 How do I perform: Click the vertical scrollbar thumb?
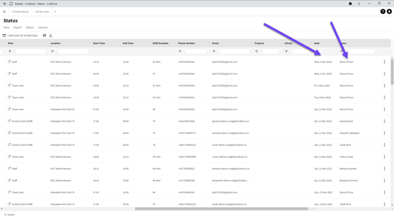click(x=392, y=72)
